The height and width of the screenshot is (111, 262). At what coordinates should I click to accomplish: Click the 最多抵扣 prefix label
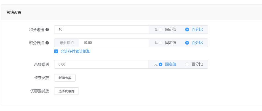[67, 43]
